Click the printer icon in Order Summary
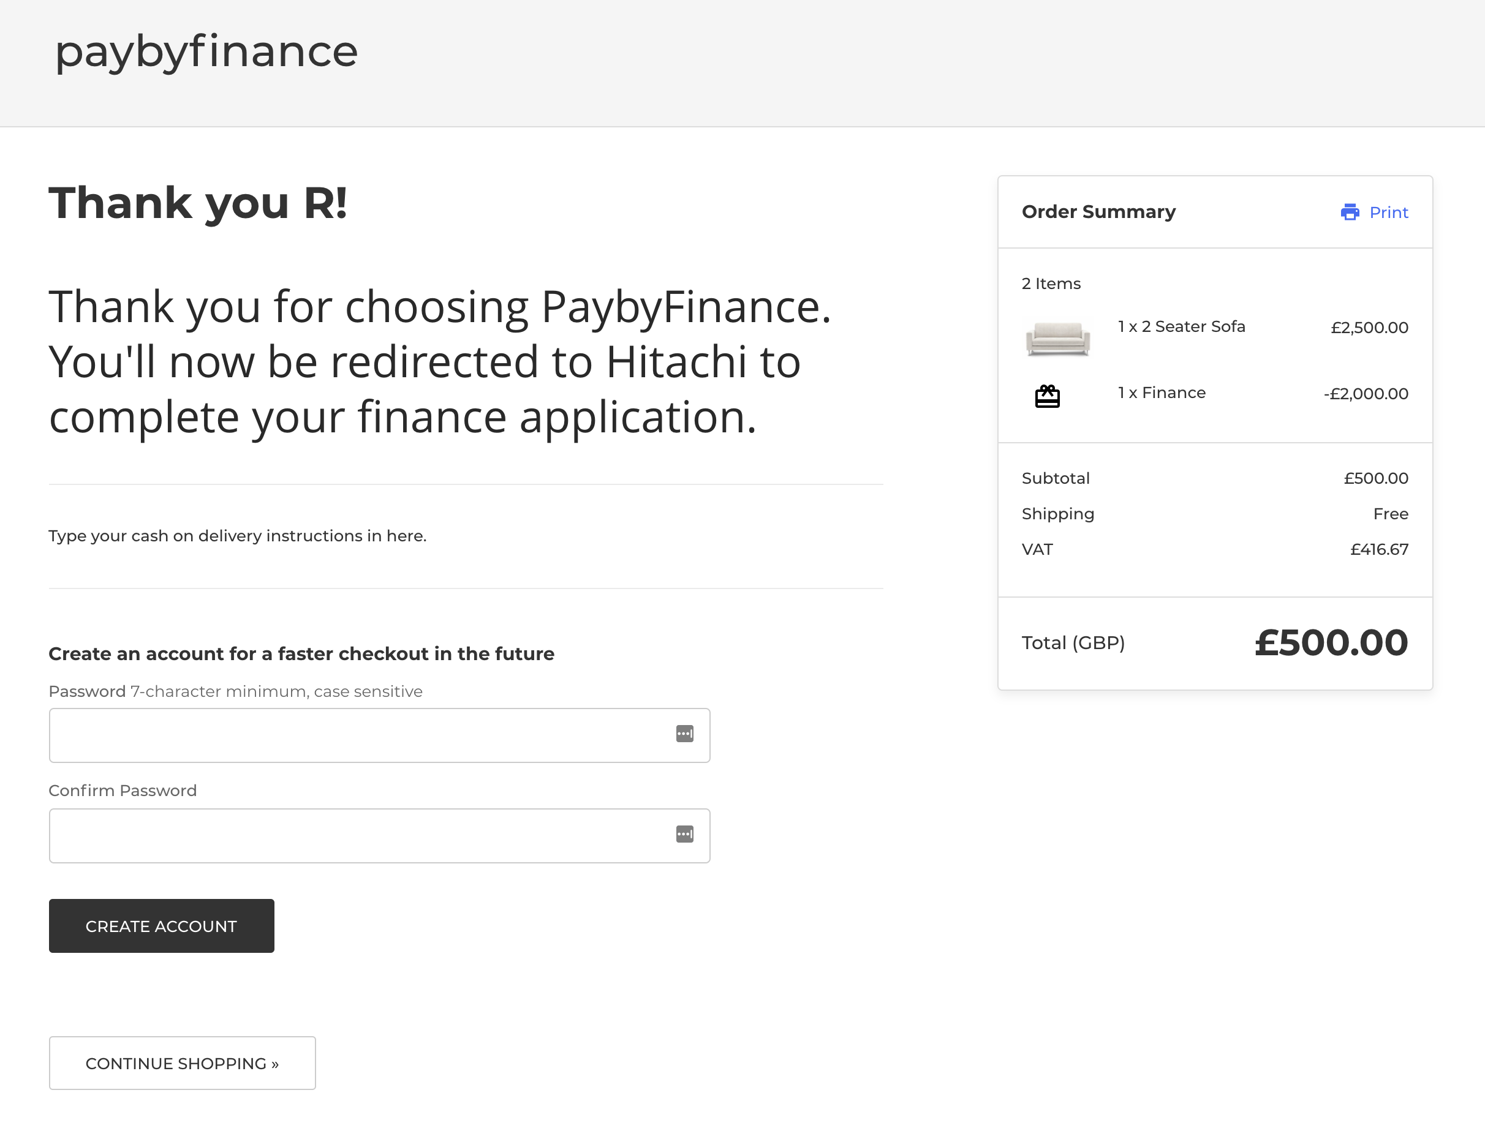Image resolution: width=1485 pixels, height=1139 pixels. [x=1350, y=212]
